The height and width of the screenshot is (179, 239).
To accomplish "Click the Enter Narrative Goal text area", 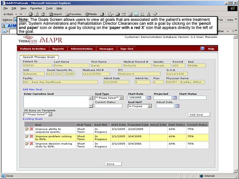I will pos(57,102).
